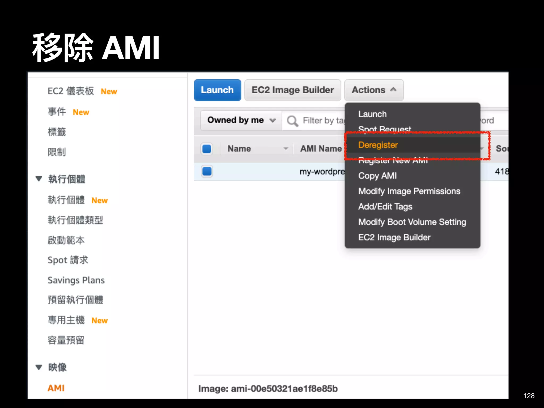Open 執行個體 New sidebar link
Viewport: 544px width, 408px height.
66,200
